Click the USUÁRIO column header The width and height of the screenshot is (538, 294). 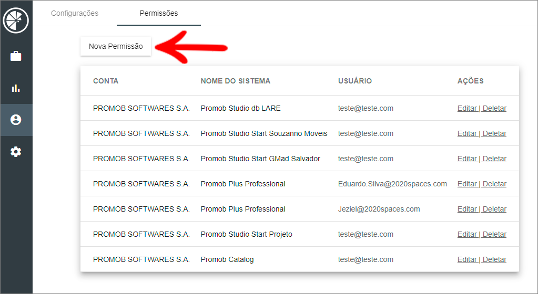tap(355, 81)
